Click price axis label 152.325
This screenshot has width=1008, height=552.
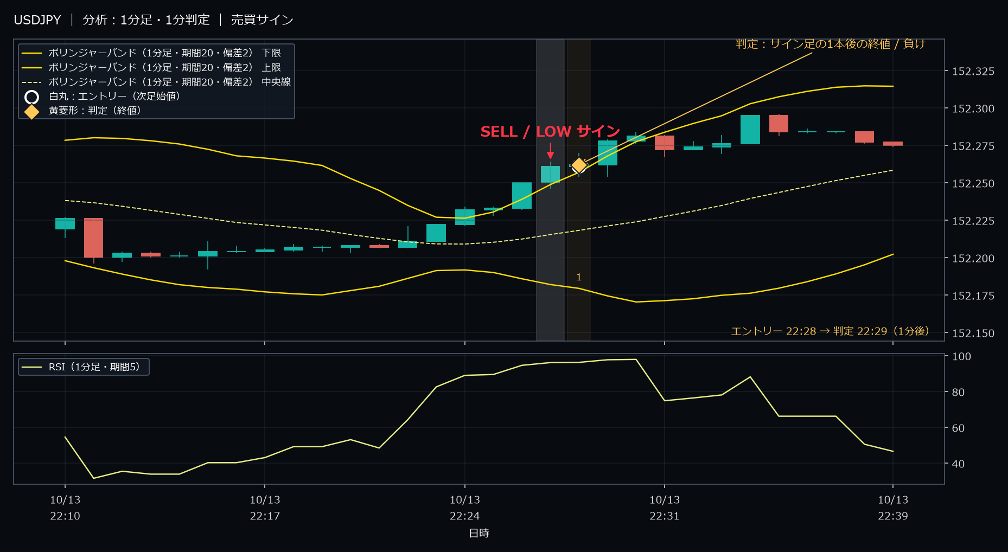click(973, 72)
